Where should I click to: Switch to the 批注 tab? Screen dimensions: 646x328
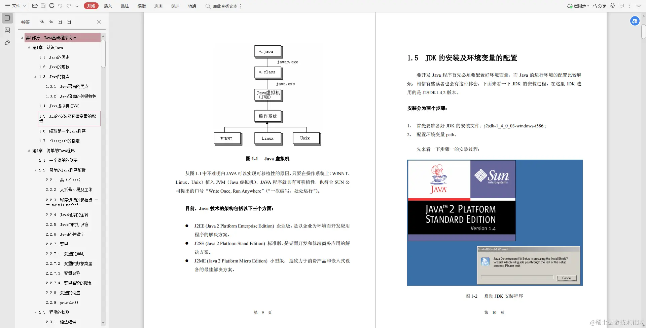pyautogui.click(x=125, y=6)
